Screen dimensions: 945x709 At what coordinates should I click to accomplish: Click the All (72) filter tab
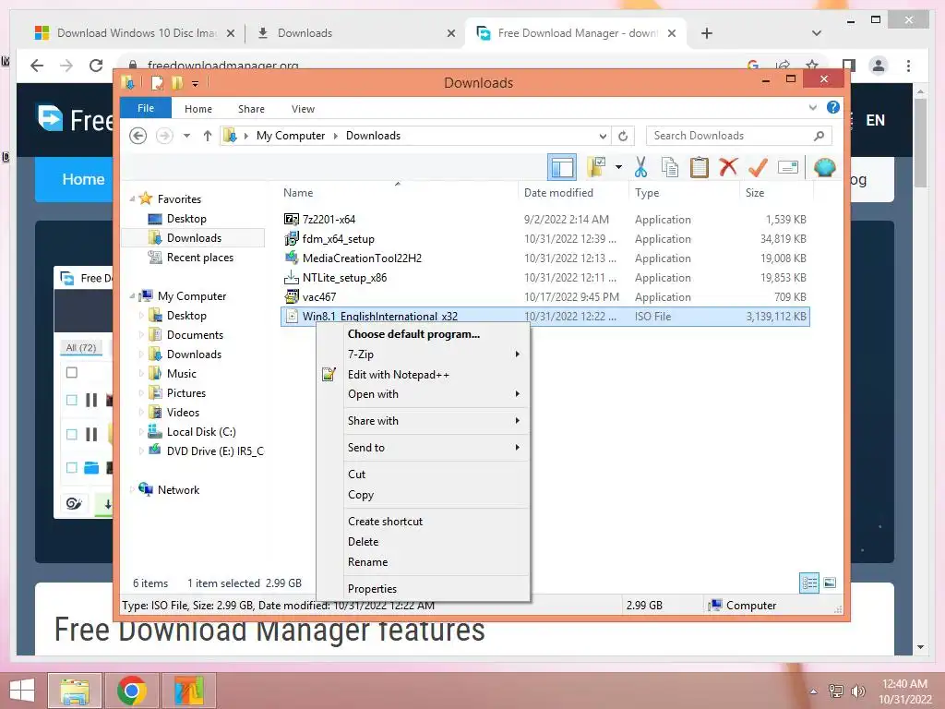[x=81, y=347]
